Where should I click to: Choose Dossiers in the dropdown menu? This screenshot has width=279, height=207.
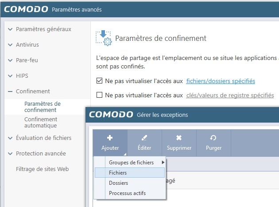pyautogui.click(x=119, y=183)
